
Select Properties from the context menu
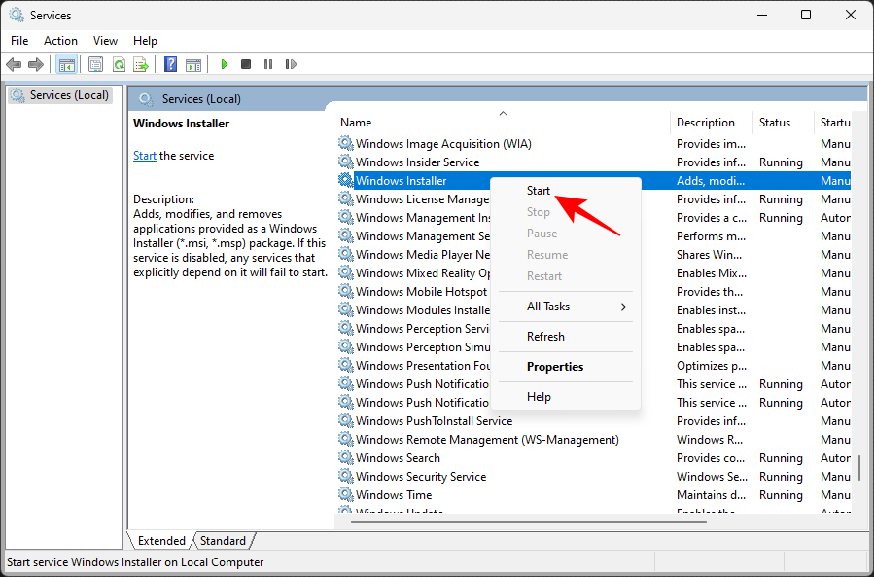click(x=556, y=366)
